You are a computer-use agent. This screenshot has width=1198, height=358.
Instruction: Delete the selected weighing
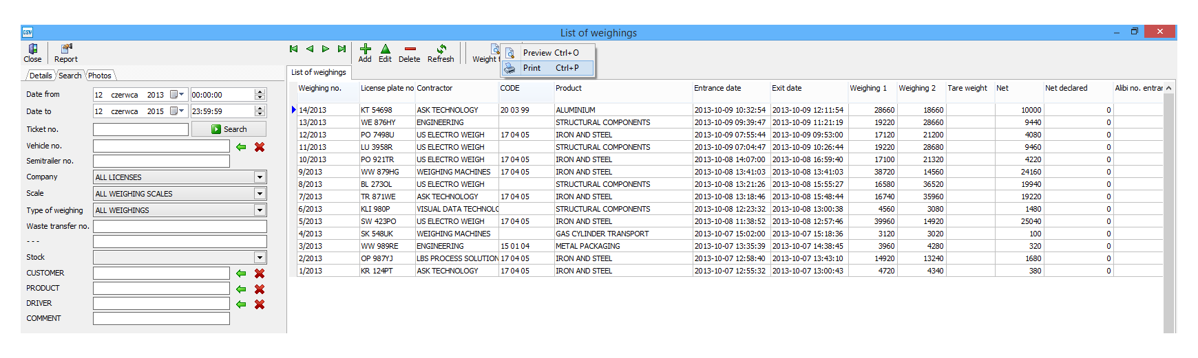410,53
